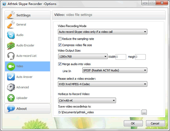Click the Skype Audio icon

11,35
